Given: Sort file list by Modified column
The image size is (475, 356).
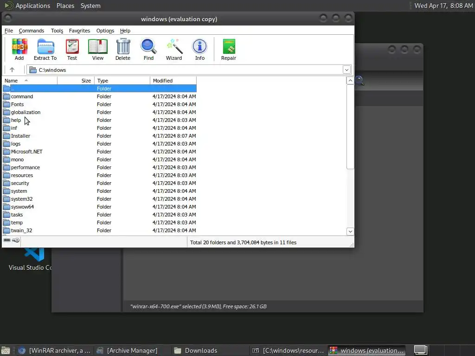Looking at the screenshot, I should click(173, 81).
